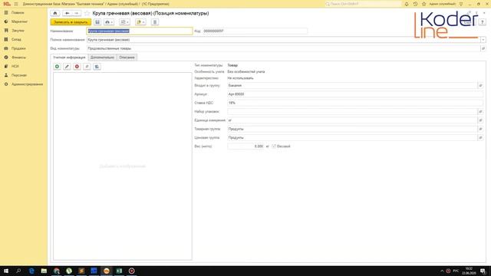Screen dimensions: 491x276
Task: Open Вид номенклатуры link icon
Action: 483,48
